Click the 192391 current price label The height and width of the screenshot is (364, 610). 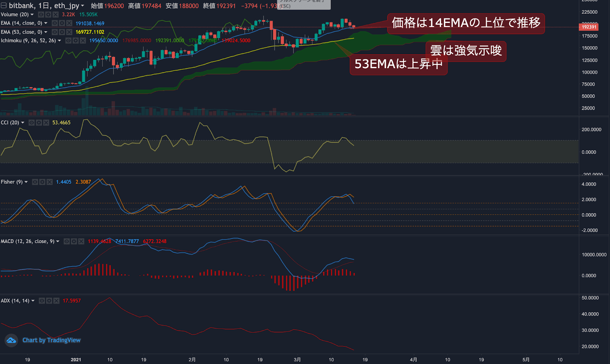(589, 27)
